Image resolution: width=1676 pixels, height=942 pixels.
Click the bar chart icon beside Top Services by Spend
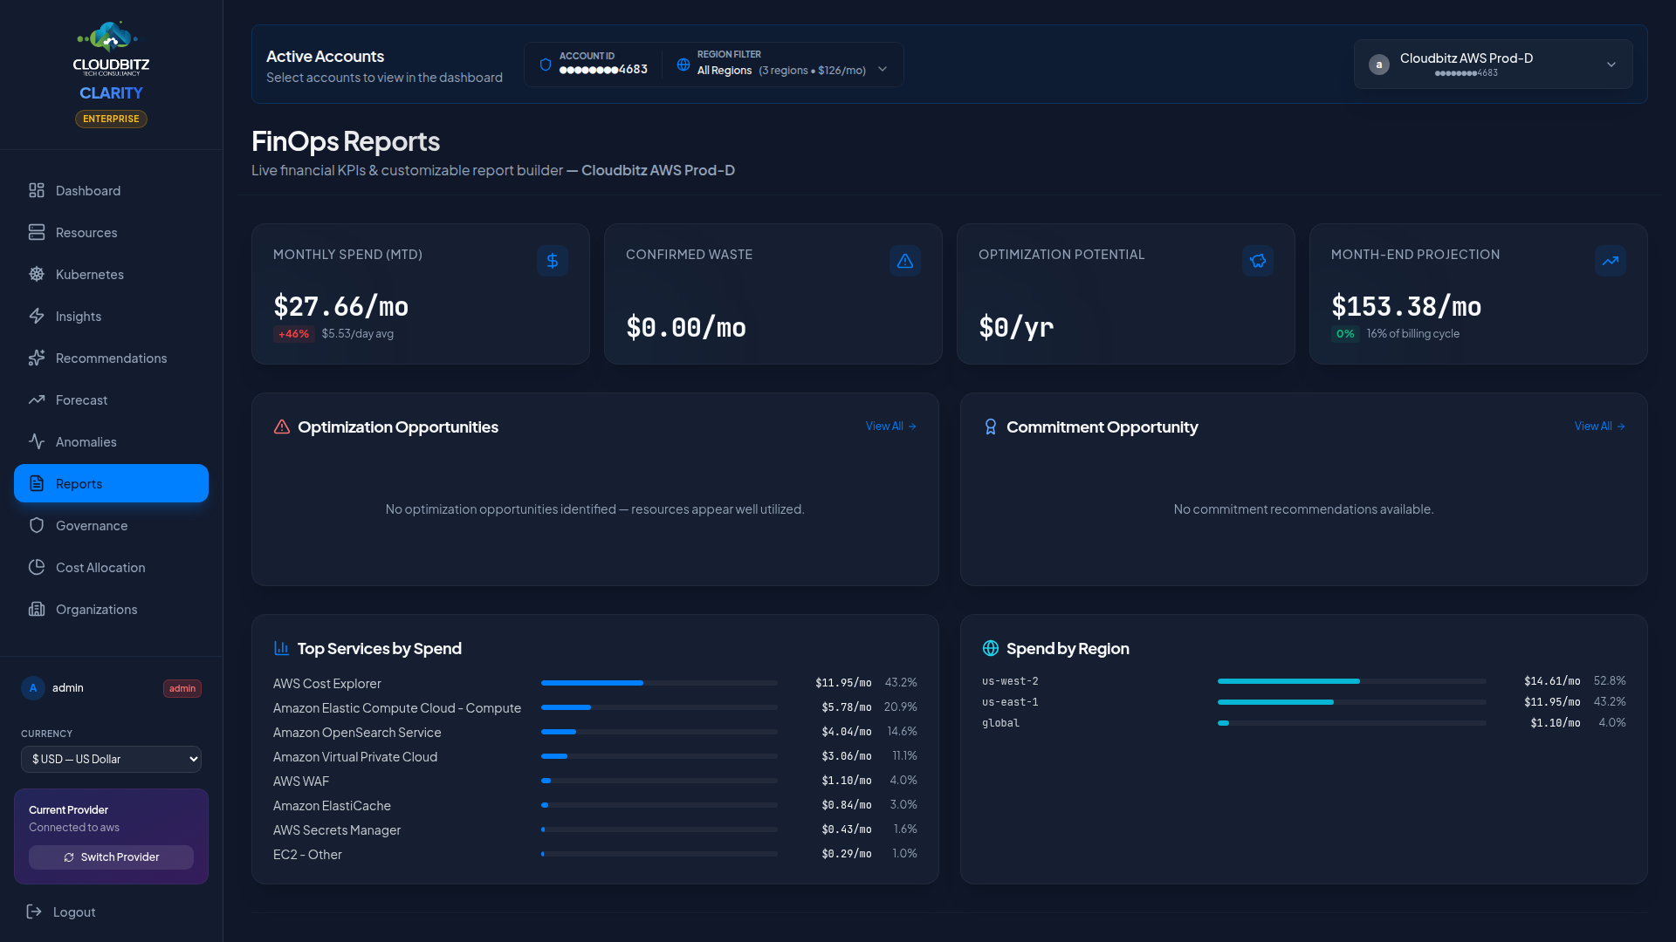pos(281,648)
